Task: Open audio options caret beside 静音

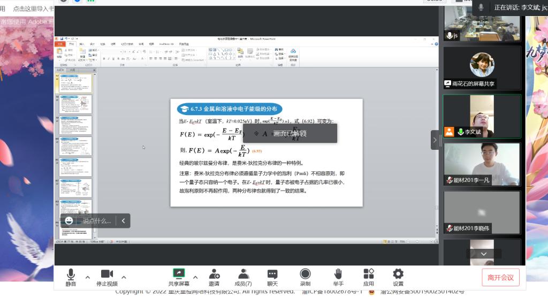Action: (88, 277)
